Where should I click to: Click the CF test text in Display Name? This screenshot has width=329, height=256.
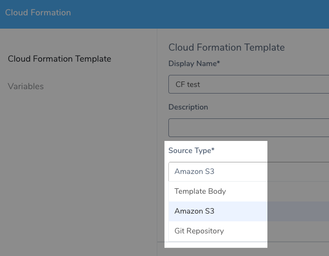[188, 84]
